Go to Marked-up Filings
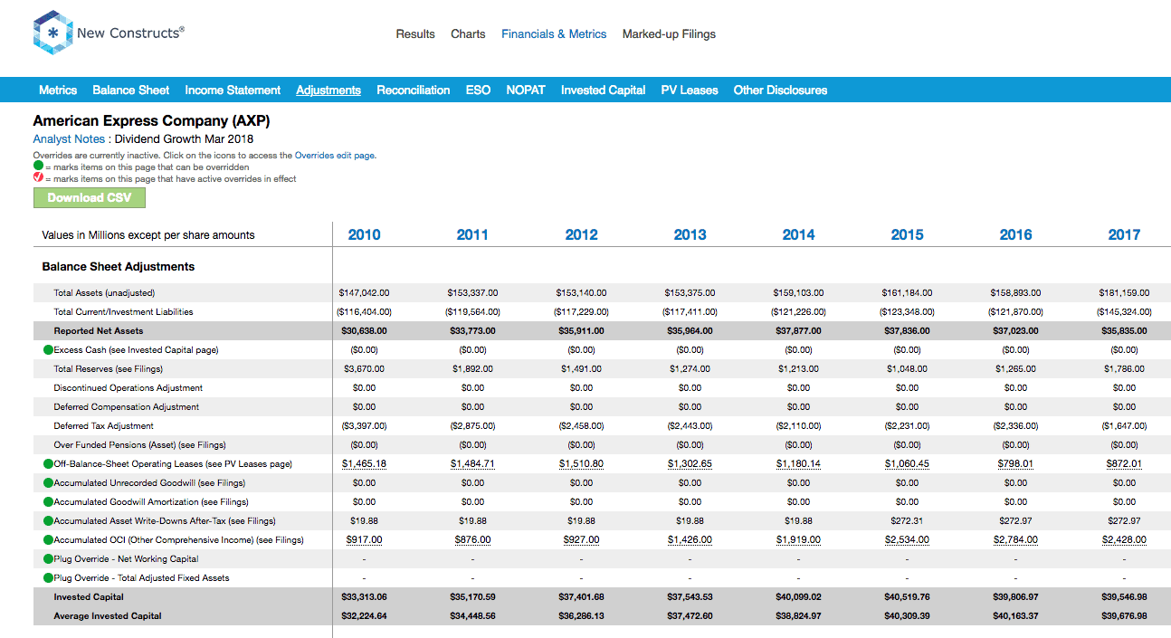Image resolution: width=1171 pixels, height=638 pixels. [669, 34]
